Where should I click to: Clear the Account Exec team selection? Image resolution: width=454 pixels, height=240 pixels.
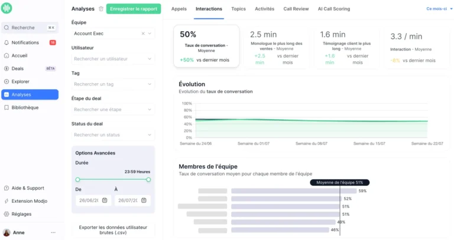pos(143,34)
